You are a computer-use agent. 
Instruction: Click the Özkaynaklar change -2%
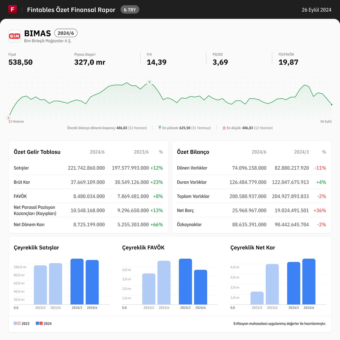click(x=322, y=224)
